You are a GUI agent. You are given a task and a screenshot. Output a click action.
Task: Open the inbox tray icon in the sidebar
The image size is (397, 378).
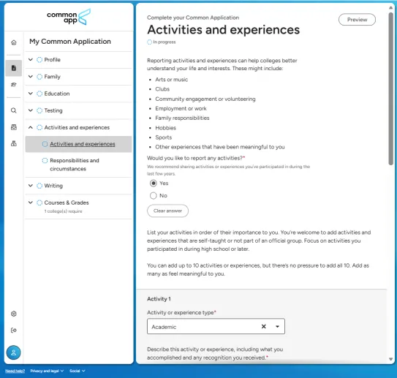coord(14,127)
